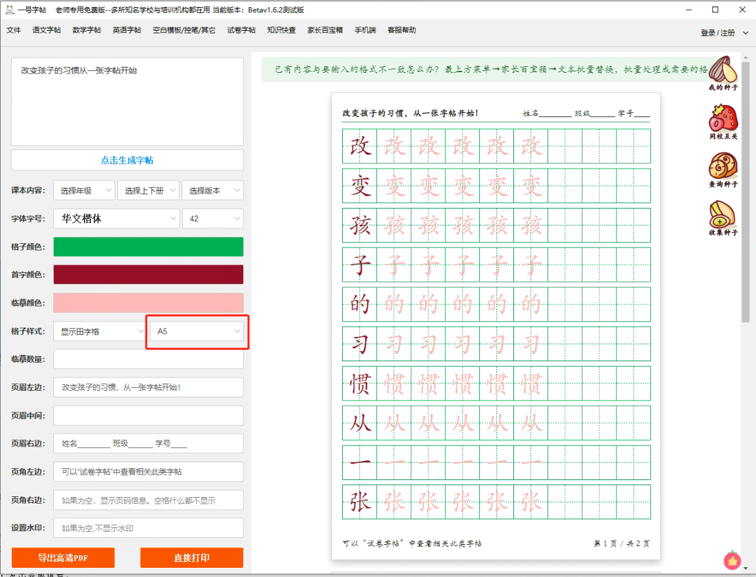Open the A5 paper size dropdown

197,331
